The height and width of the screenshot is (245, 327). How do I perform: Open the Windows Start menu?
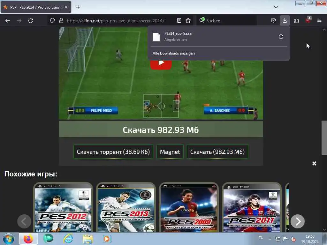coord(9,239)
